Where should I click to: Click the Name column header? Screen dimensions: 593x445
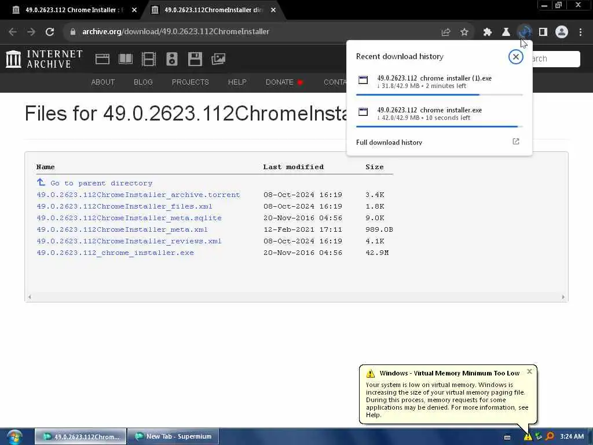tap(45, 167)
